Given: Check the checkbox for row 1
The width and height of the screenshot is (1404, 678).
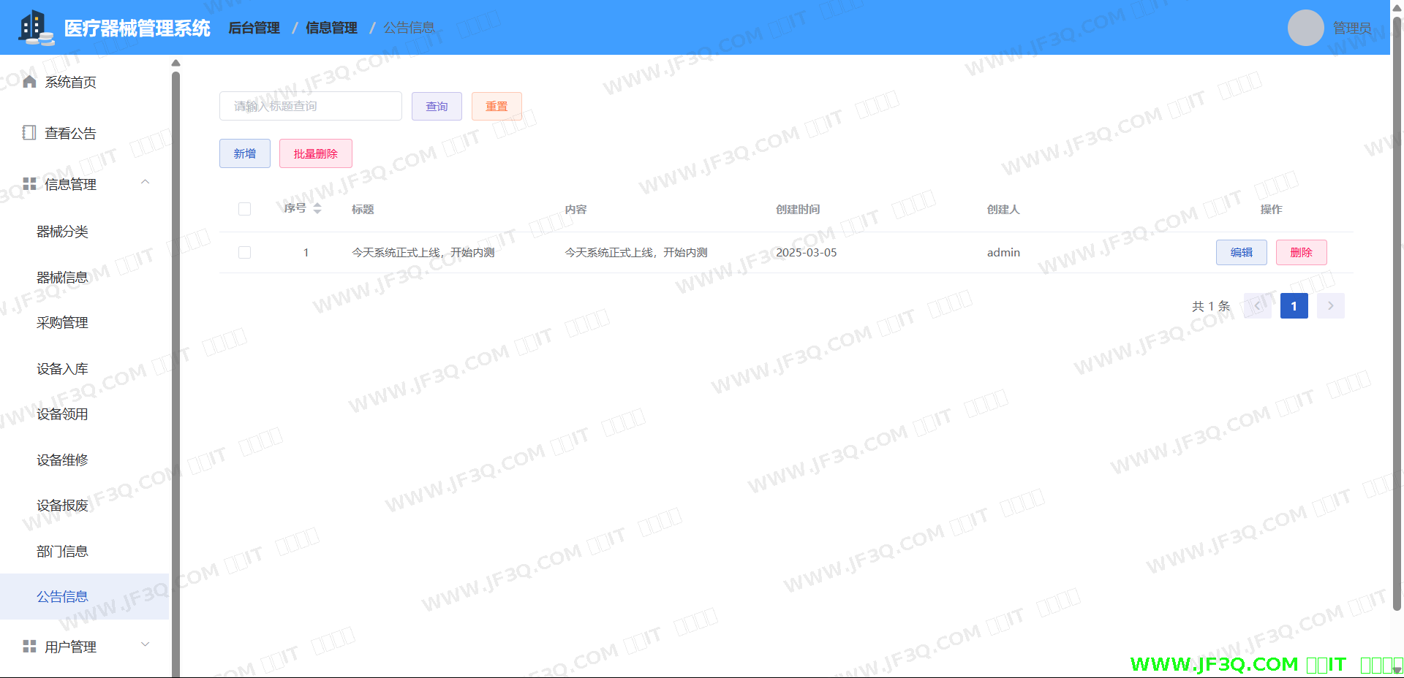Looking at the screenshot, I should click(x=245, y=253).
